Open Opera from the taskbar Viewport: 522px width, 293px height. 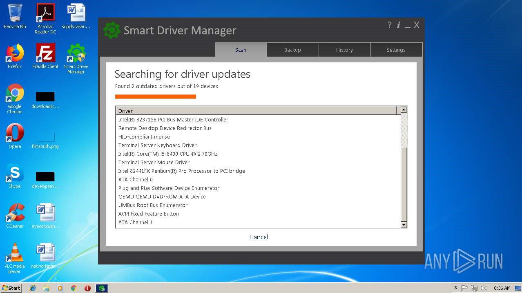87,288
